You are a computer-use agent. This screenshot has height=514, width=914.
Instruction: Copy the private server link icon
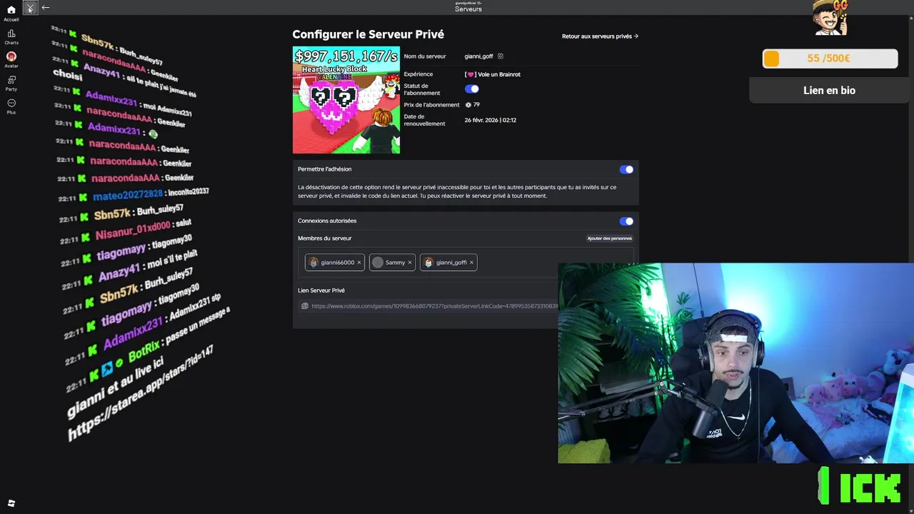click(x=305, y=306)
